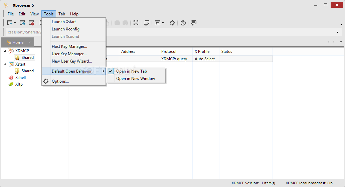Sort by the Status column header
This screenshot has width=345, height=187.
[246, 52]
